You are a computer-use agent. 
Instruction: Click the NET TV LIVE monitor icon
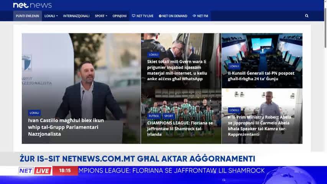click(133, 16)
